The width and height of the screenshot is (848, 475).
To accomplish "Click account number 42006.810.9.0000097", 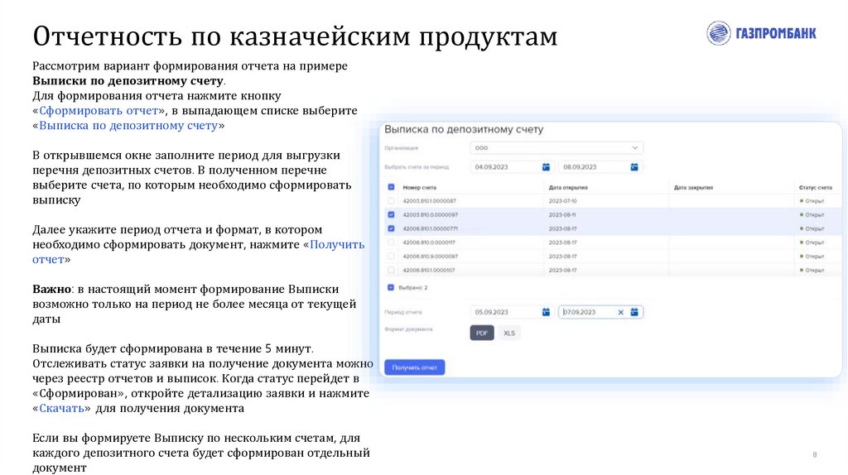I will pos(430,257).
